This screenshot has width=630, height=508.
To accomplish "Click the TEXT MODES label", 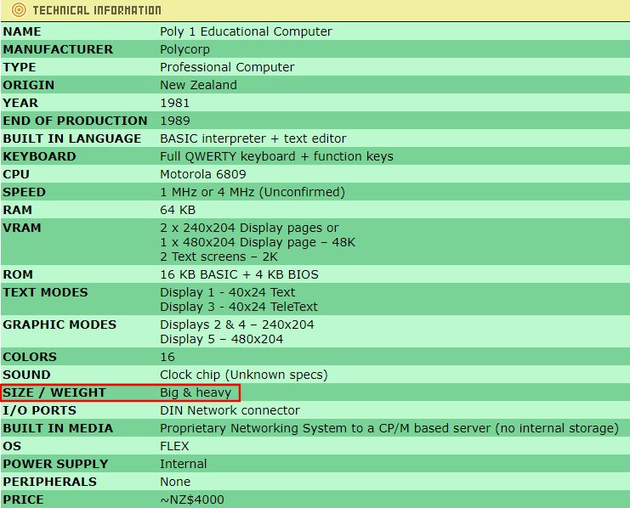I will 45,292.
